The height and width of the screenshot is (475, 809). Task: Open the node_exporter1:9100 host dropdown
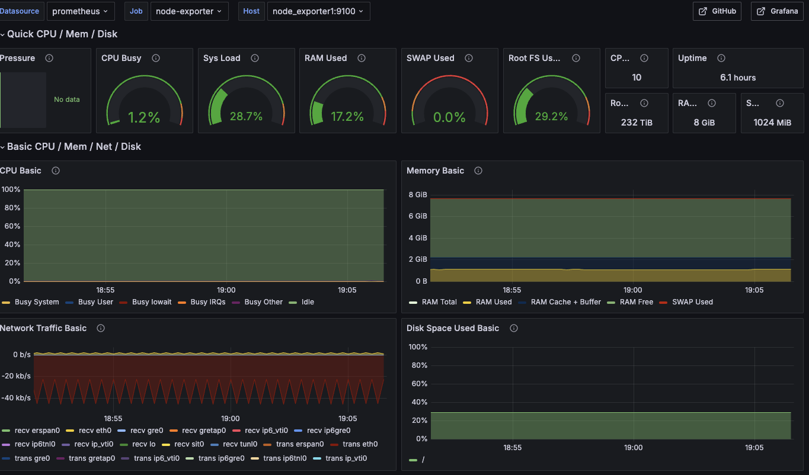point(319,11)
